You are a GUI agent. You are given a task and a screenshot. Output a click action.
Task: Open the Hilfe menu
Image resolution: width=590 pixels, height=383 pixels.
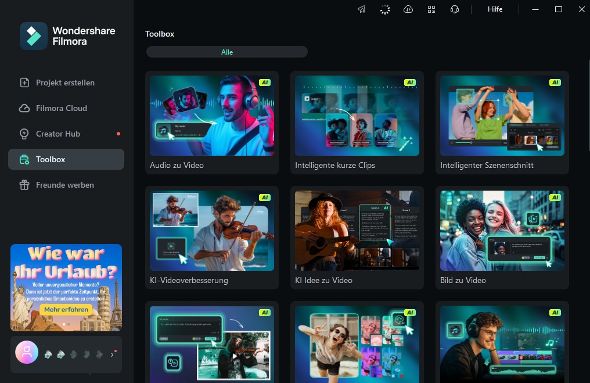click(x=495, y=9)
